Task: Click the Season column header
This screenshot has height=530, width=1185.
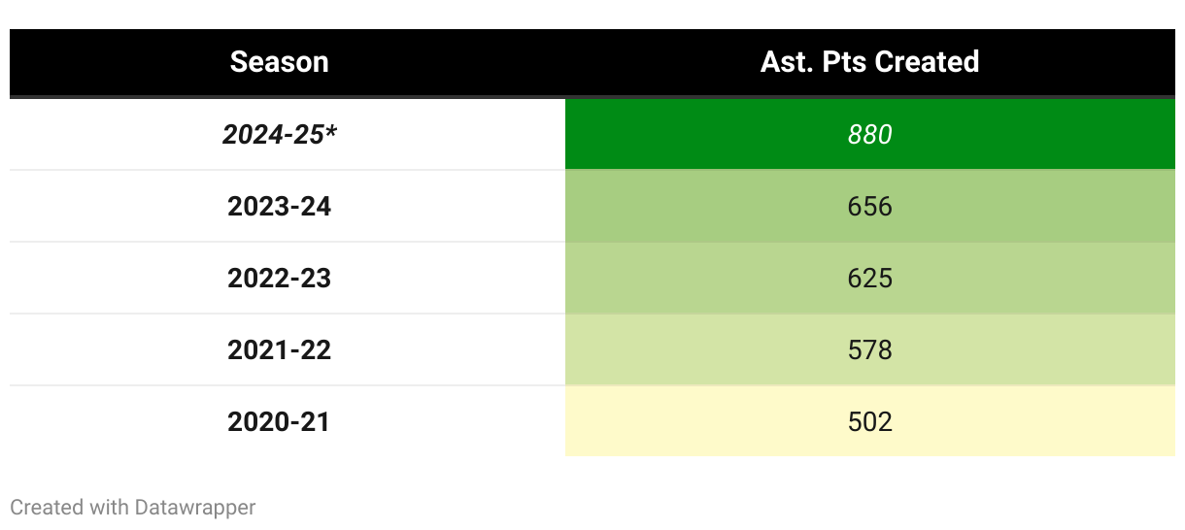Action: [x=280, y=62]
